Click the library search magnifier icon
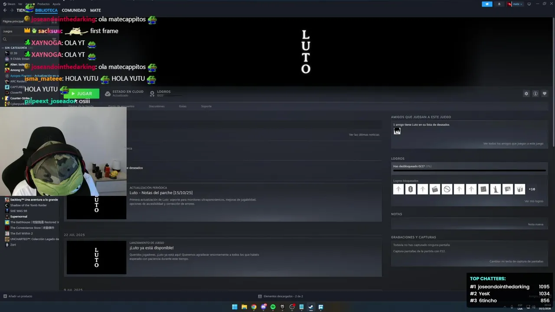555x312 pixels. pos(4,39)
